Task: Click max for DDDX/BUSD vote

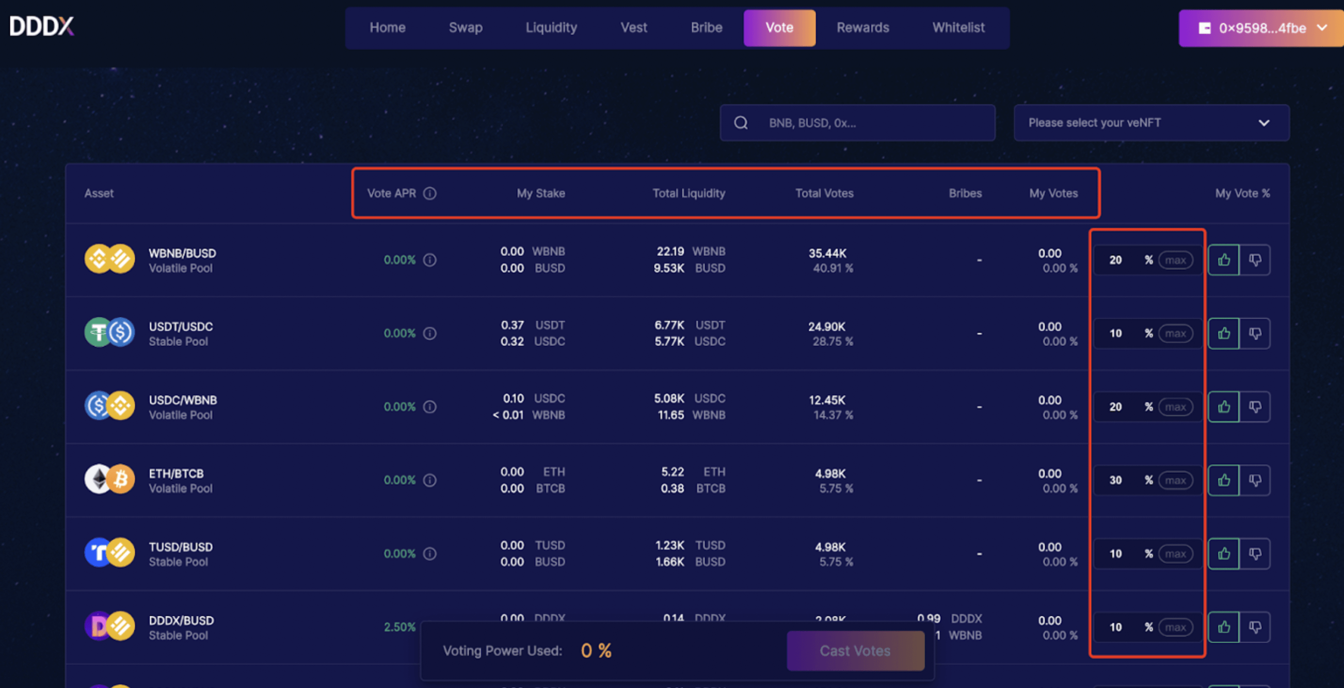Action: coord(1175,628)
